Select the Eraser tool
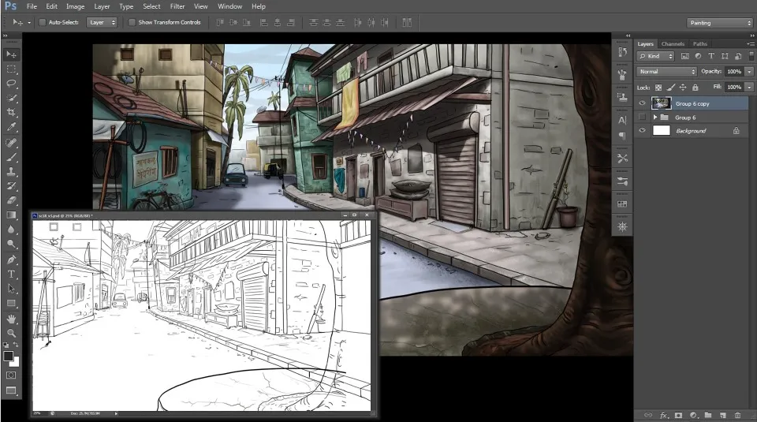This screenshot has height=422, width=757. pos(11,200)
